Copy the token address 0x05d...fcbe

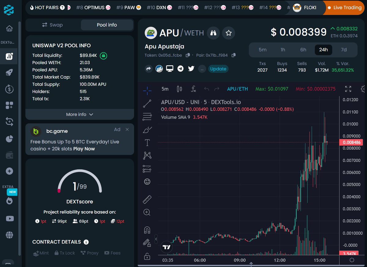(x=188, y=55)
